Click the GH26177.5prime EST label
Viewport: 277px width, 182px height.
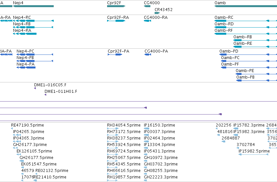pyautogui.click(x=36, y=158)
